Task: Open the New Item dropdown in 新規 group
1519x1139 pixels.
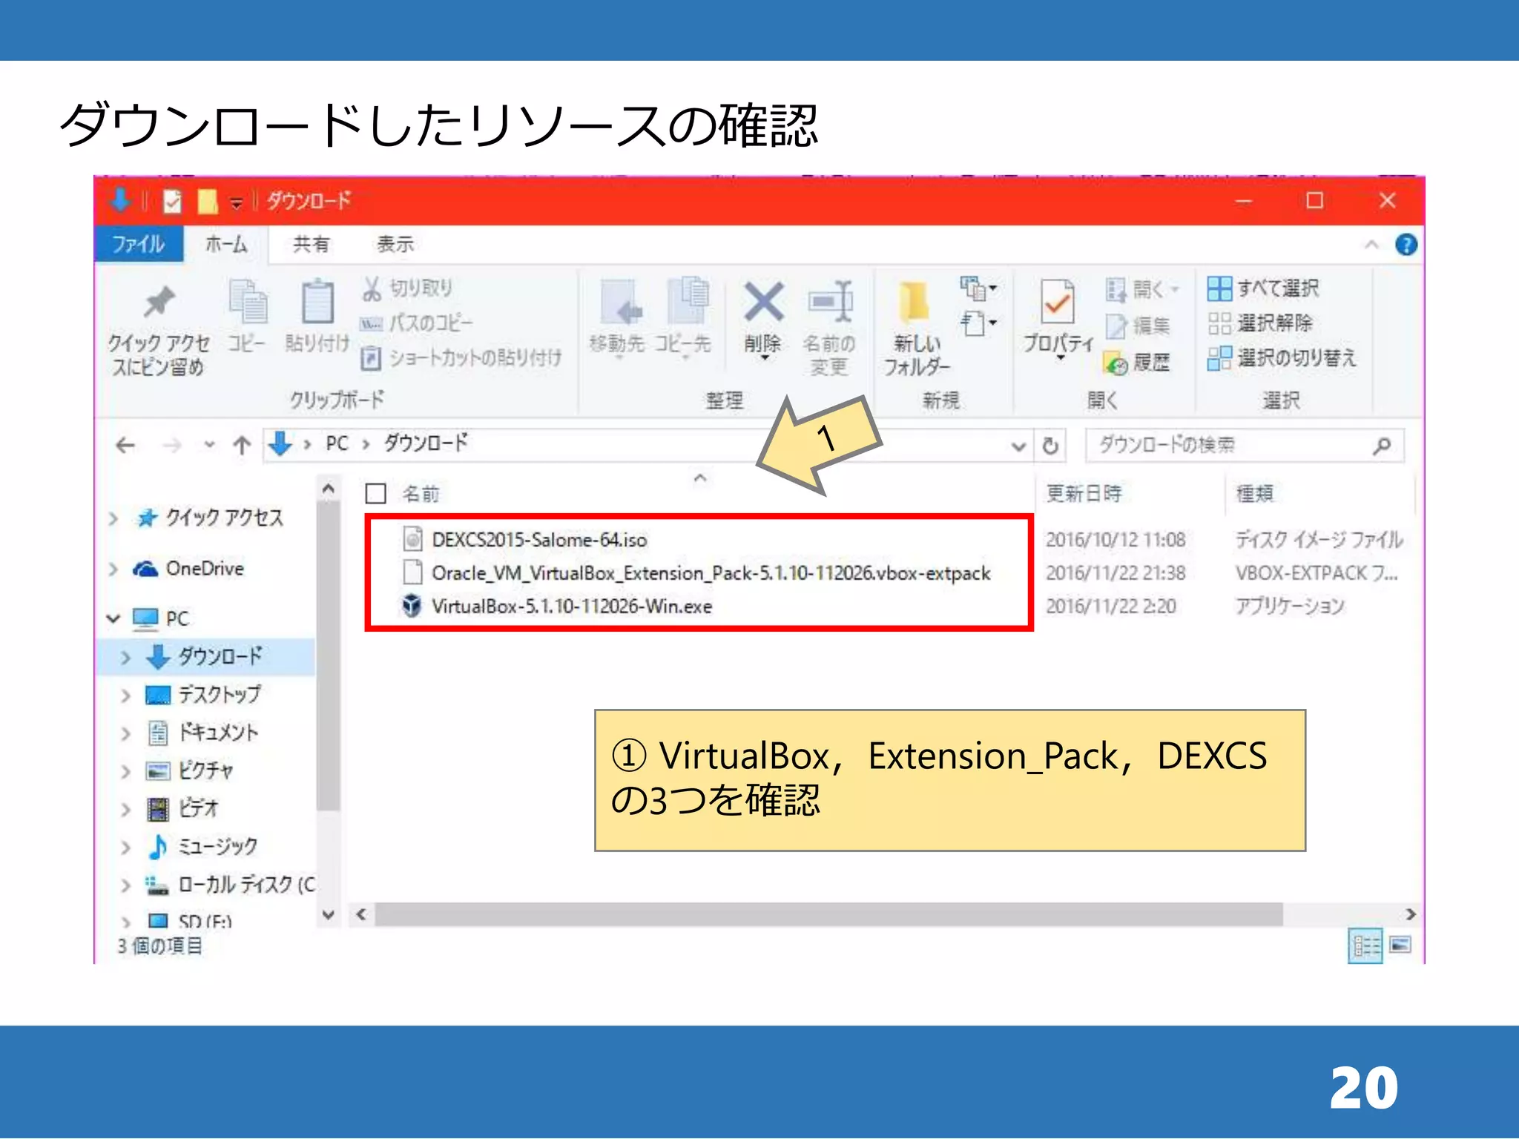Action: pos(978,288)
